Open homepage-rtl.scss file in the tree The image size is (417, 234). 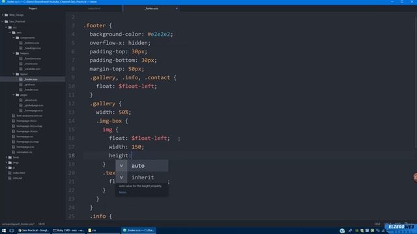[x=27, y=131]
